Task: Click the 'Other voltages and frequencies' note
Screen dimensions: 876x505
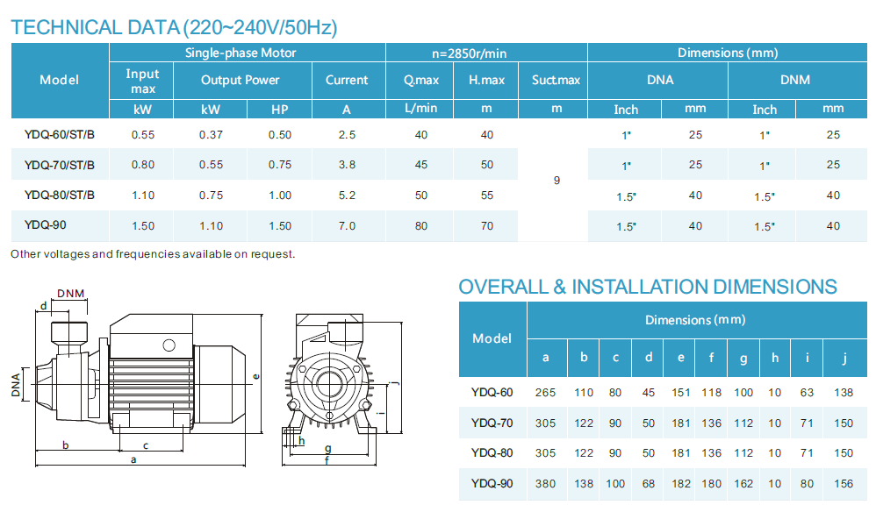Action: [x=153, y=254]
